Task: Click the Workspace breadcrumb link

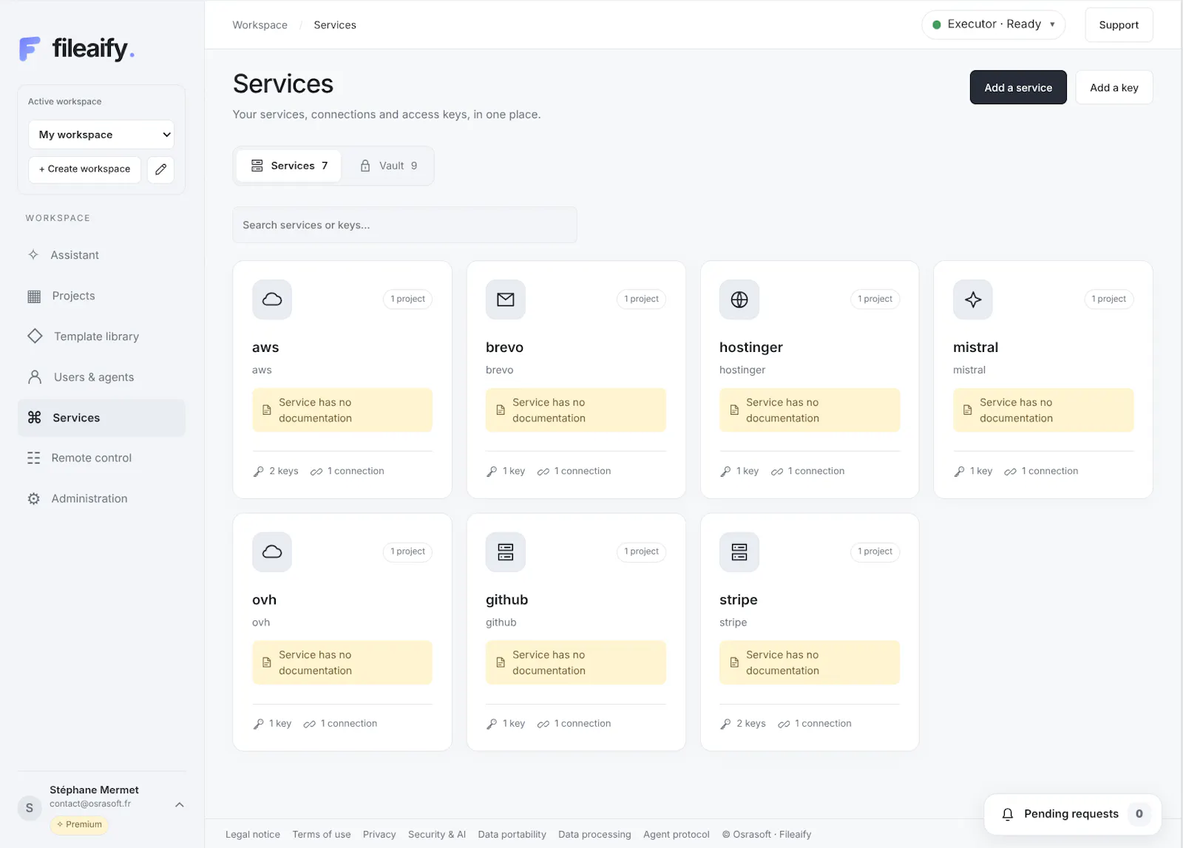Action: tap(260, 25)
